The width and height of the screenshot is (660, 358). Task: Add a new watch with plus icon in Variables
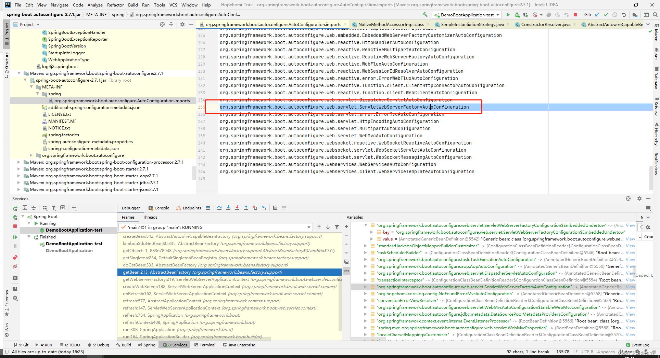coord(346,226)
